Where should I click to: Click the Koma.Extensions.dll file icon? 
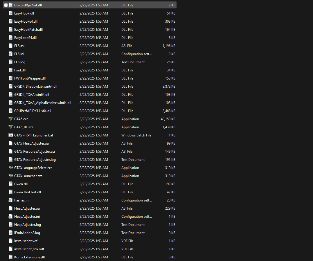[x=11, y=257]
